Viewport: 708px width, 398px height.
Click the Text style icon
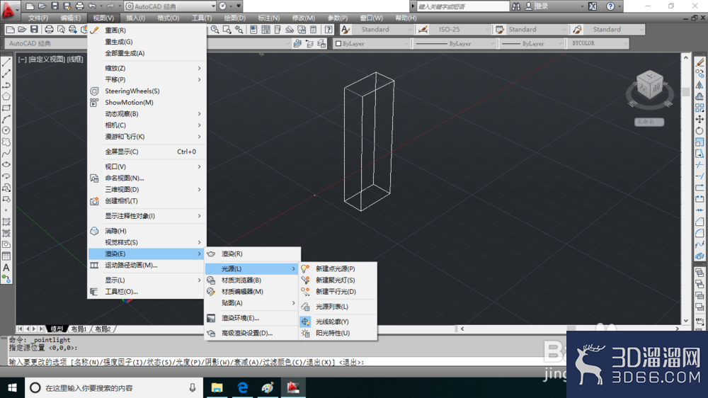click(x=346, y=30)
